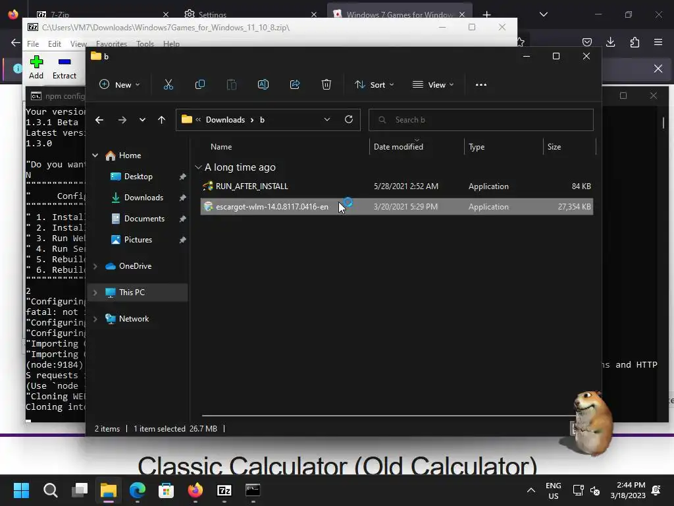Open Firefox list all tabs chevron

pos(543,14)
